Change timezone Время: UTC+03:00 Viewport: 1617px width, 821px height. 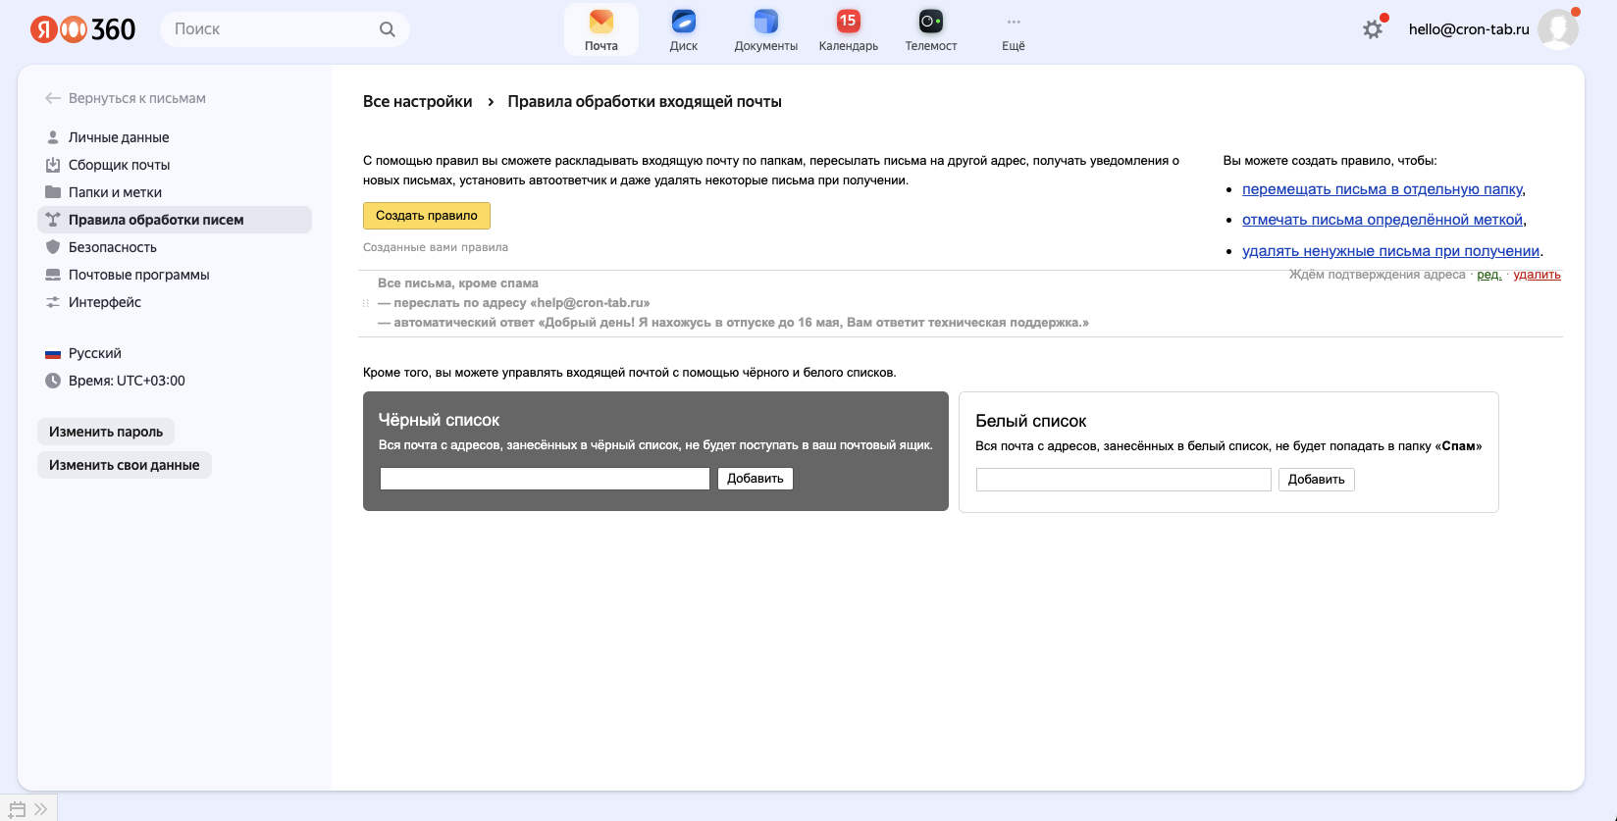[x=127, y=381]
